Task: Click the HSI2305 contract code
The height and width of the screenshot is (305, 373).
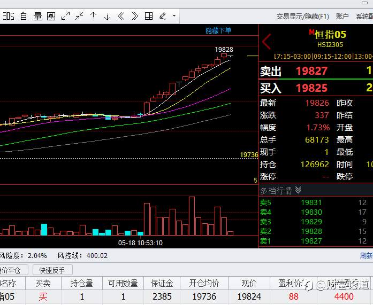Action: click(330, 45)
